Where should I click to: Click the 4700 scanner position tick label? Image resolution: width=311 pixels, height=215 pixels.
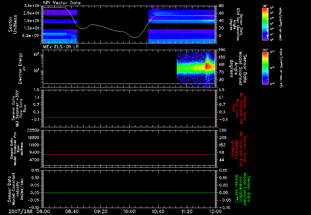pos(34,160)
